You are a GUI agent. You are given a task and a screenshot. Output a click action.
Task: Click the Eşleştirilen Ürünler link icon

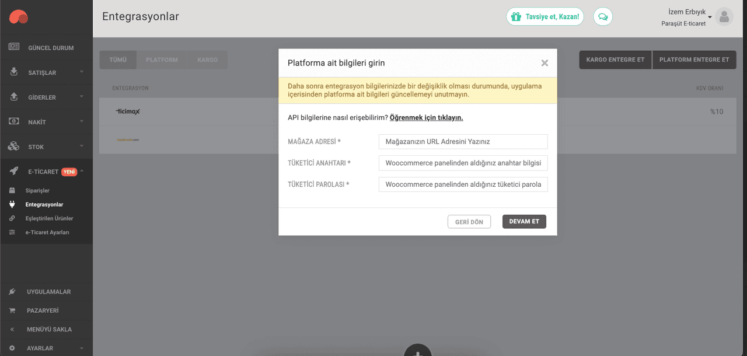coord(12,218)
